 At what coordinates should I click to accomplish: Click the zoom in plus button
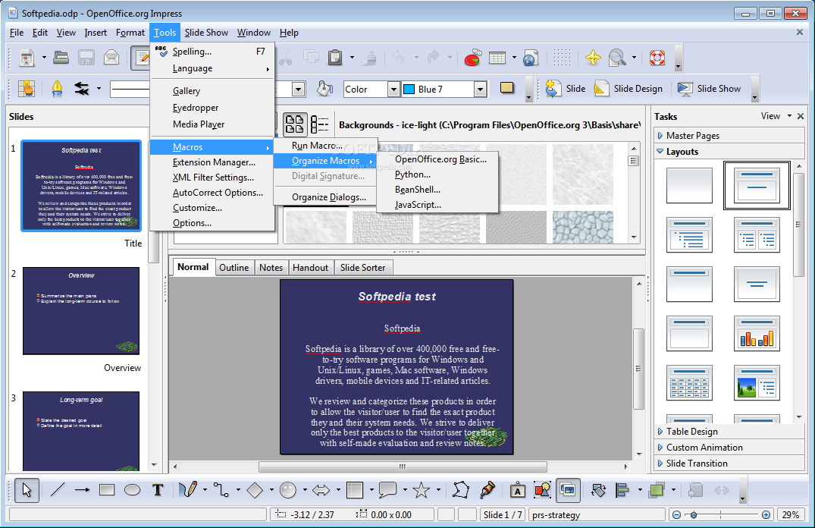[x=766, y=515]
